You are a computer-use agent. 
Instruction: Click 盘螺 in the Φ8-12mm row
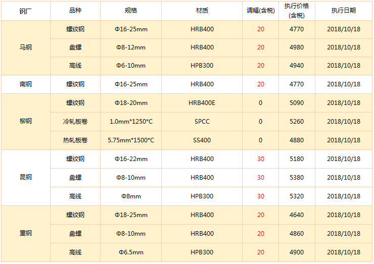(75, 47)
